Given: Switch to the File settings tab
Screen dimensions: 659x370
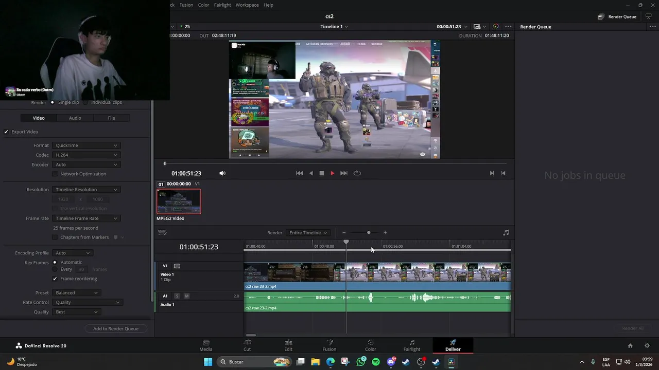Looking at the screenshot, I should [x=111, y=118].
